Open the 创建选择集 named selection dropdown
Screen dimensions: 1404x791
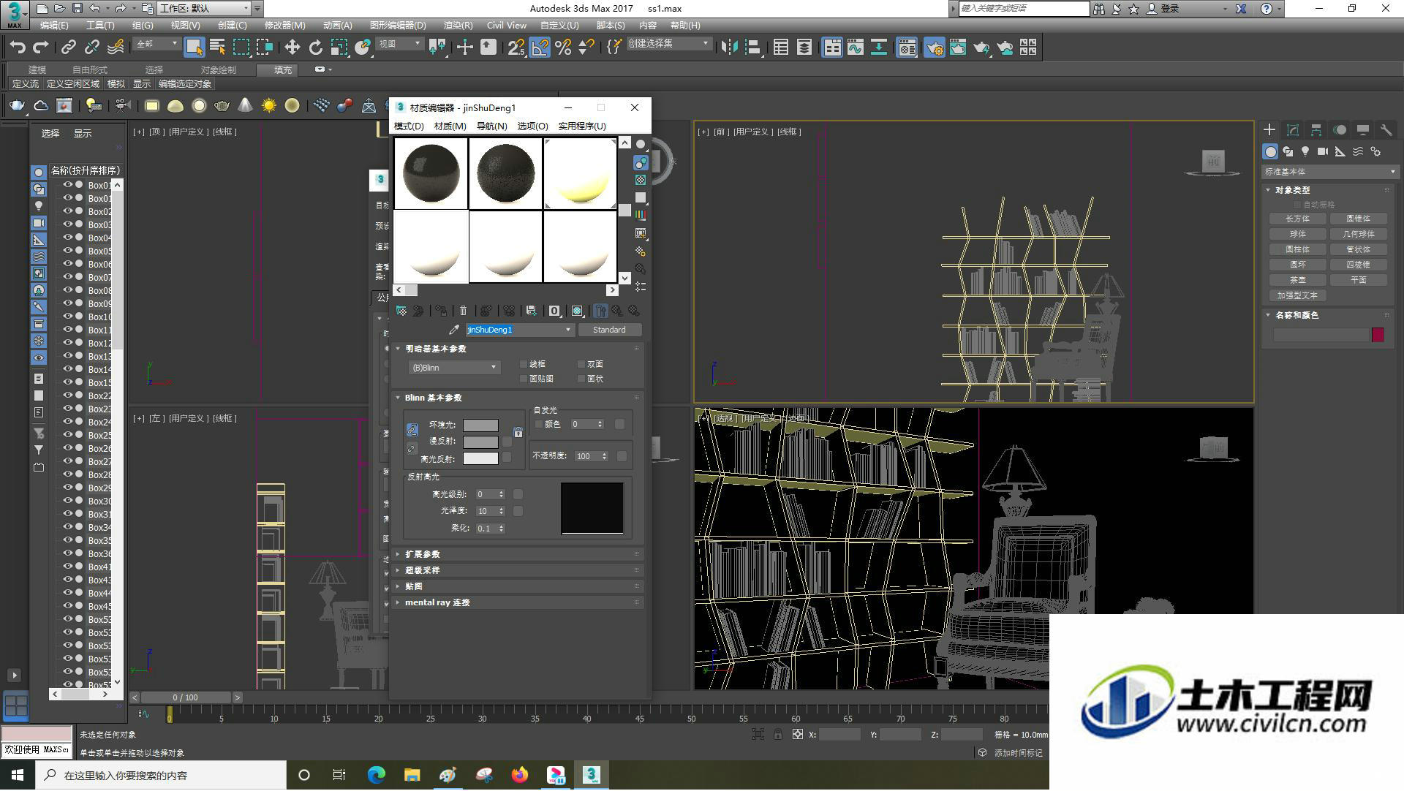(x=668, y=44)
